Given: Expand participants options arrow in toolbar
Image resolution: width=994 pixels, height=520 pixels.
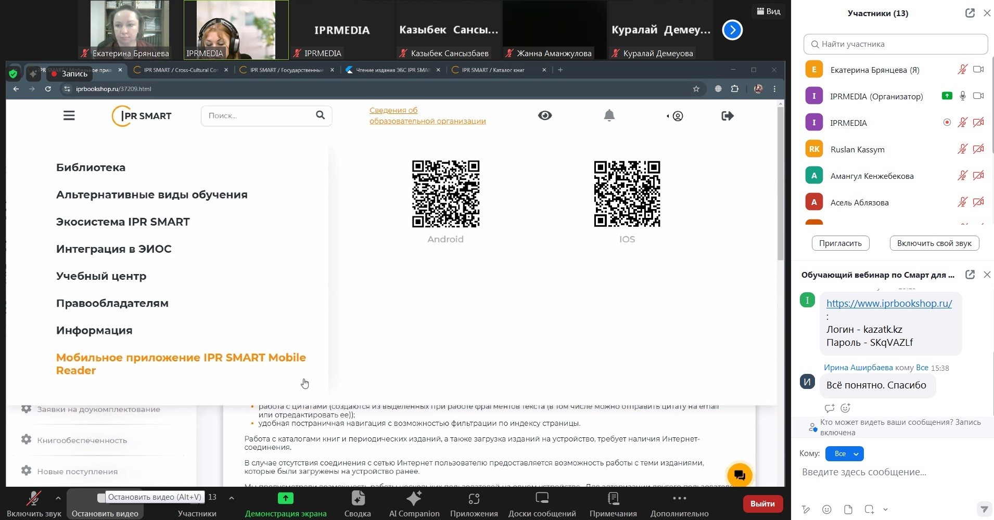Looking at the screenshot, I should 232,498.
